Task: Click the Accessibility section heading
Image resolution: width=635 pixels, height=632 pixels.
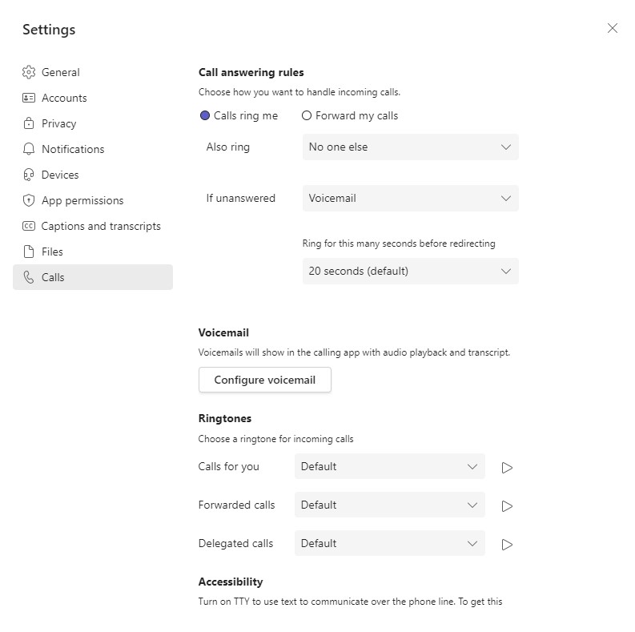Action: coord(231,582)
